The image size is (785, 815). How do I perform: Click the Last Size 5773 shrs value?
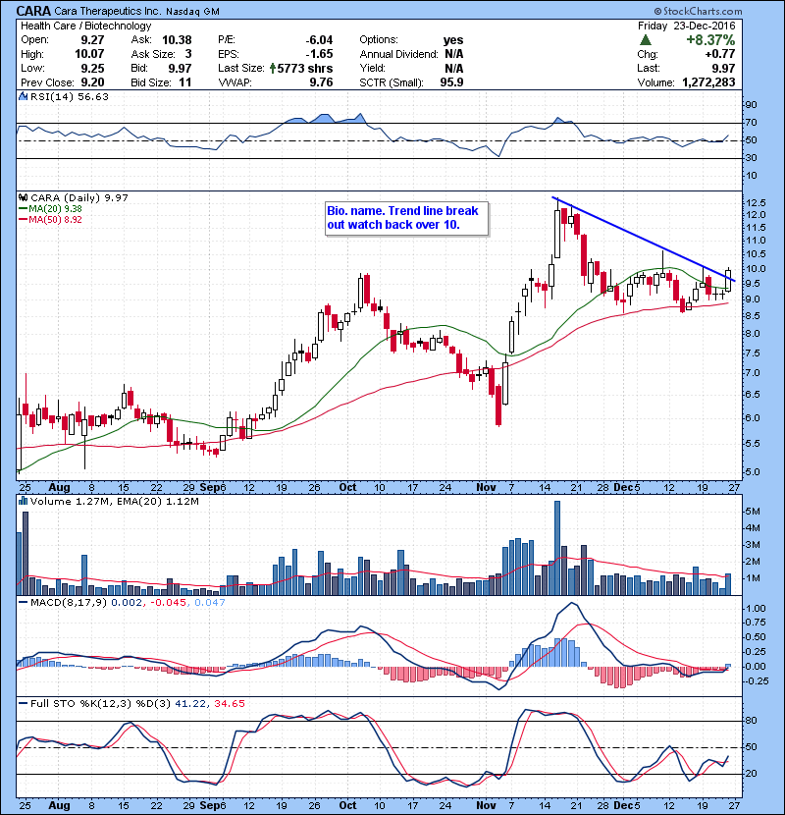pos(304,68)
